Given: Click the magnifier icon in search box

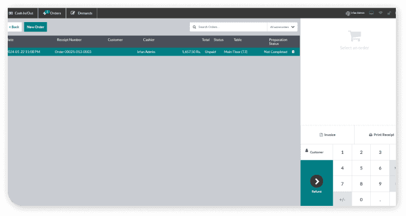Looking at the screenshot, I should point(194,27).
